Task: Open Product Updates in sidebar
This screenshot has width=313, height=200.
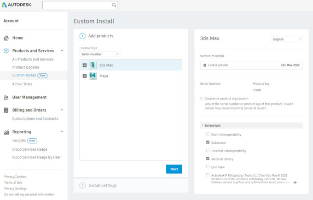Action: click(x=26, y=67)
